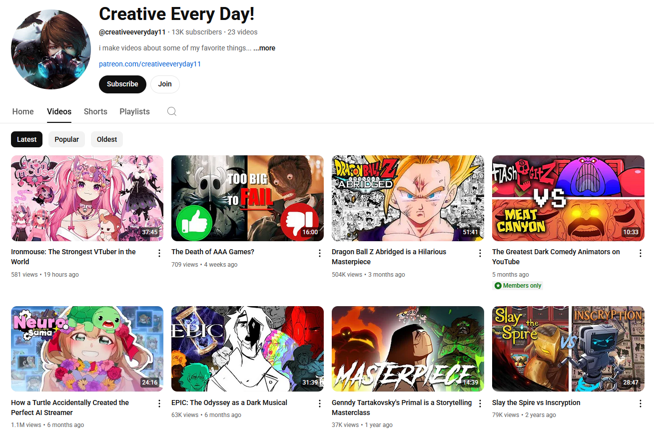Click '709 views • 4 weeks ago' text
The height and width of the screenshot is (432, 654).
click(204, 265)
